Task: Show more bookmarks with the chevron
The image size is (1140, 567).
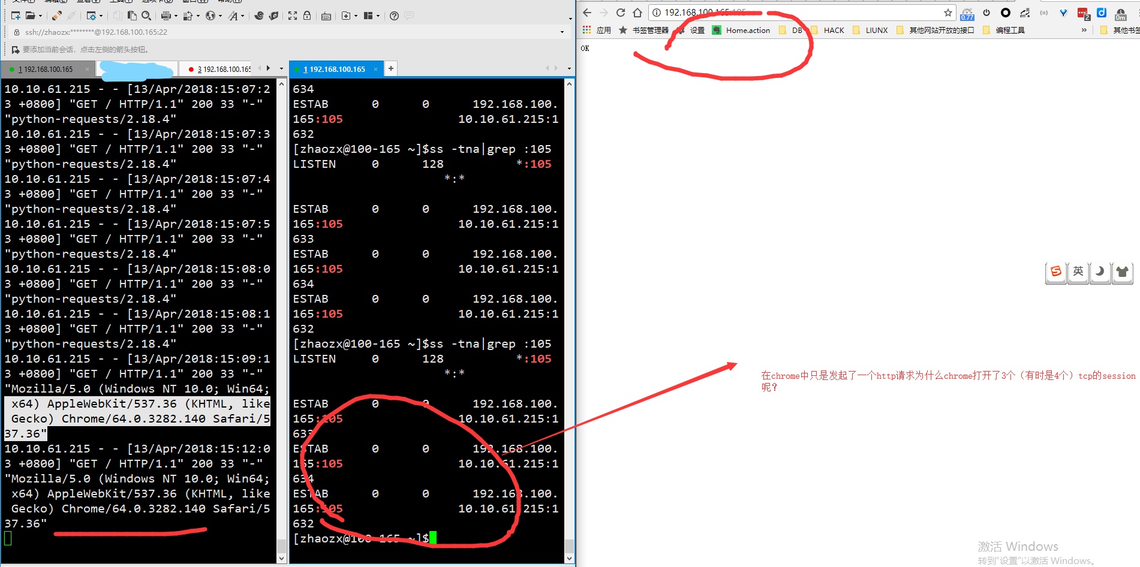Action: pyautogui.click(x=1084, y=30)
